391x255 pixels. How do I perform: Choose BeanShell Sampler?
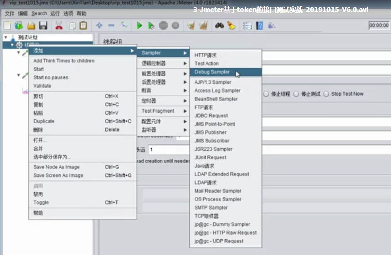coord(226,99)
